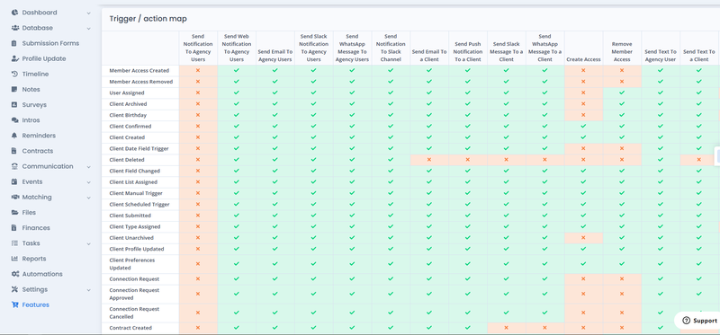Viewport: 720px width, 335px height.
Task: Click the 'Connection Request Approved' row label
Action: click(134, 294)
